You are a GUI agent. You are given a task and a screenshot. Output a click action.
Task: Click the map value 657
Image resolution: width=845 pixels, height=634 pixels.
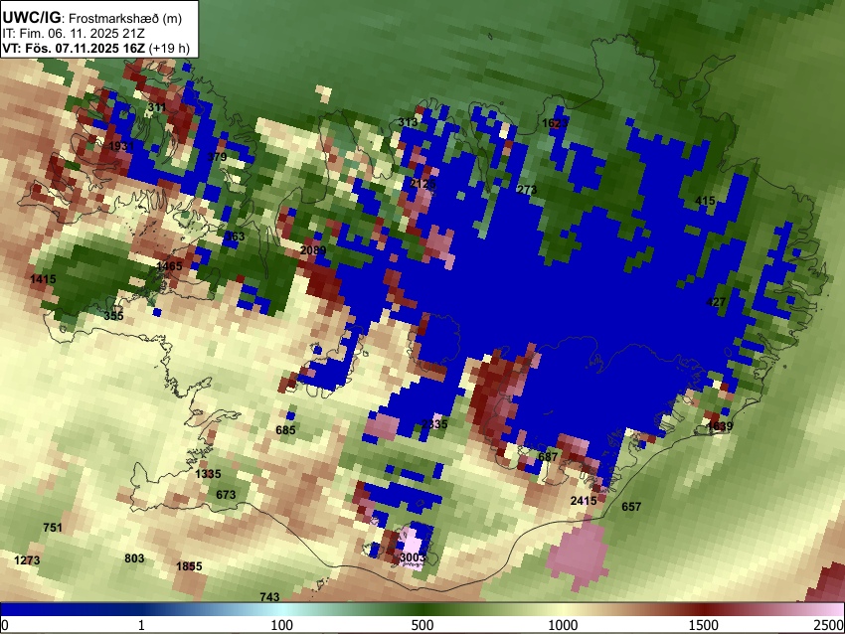tap(631, 507)
